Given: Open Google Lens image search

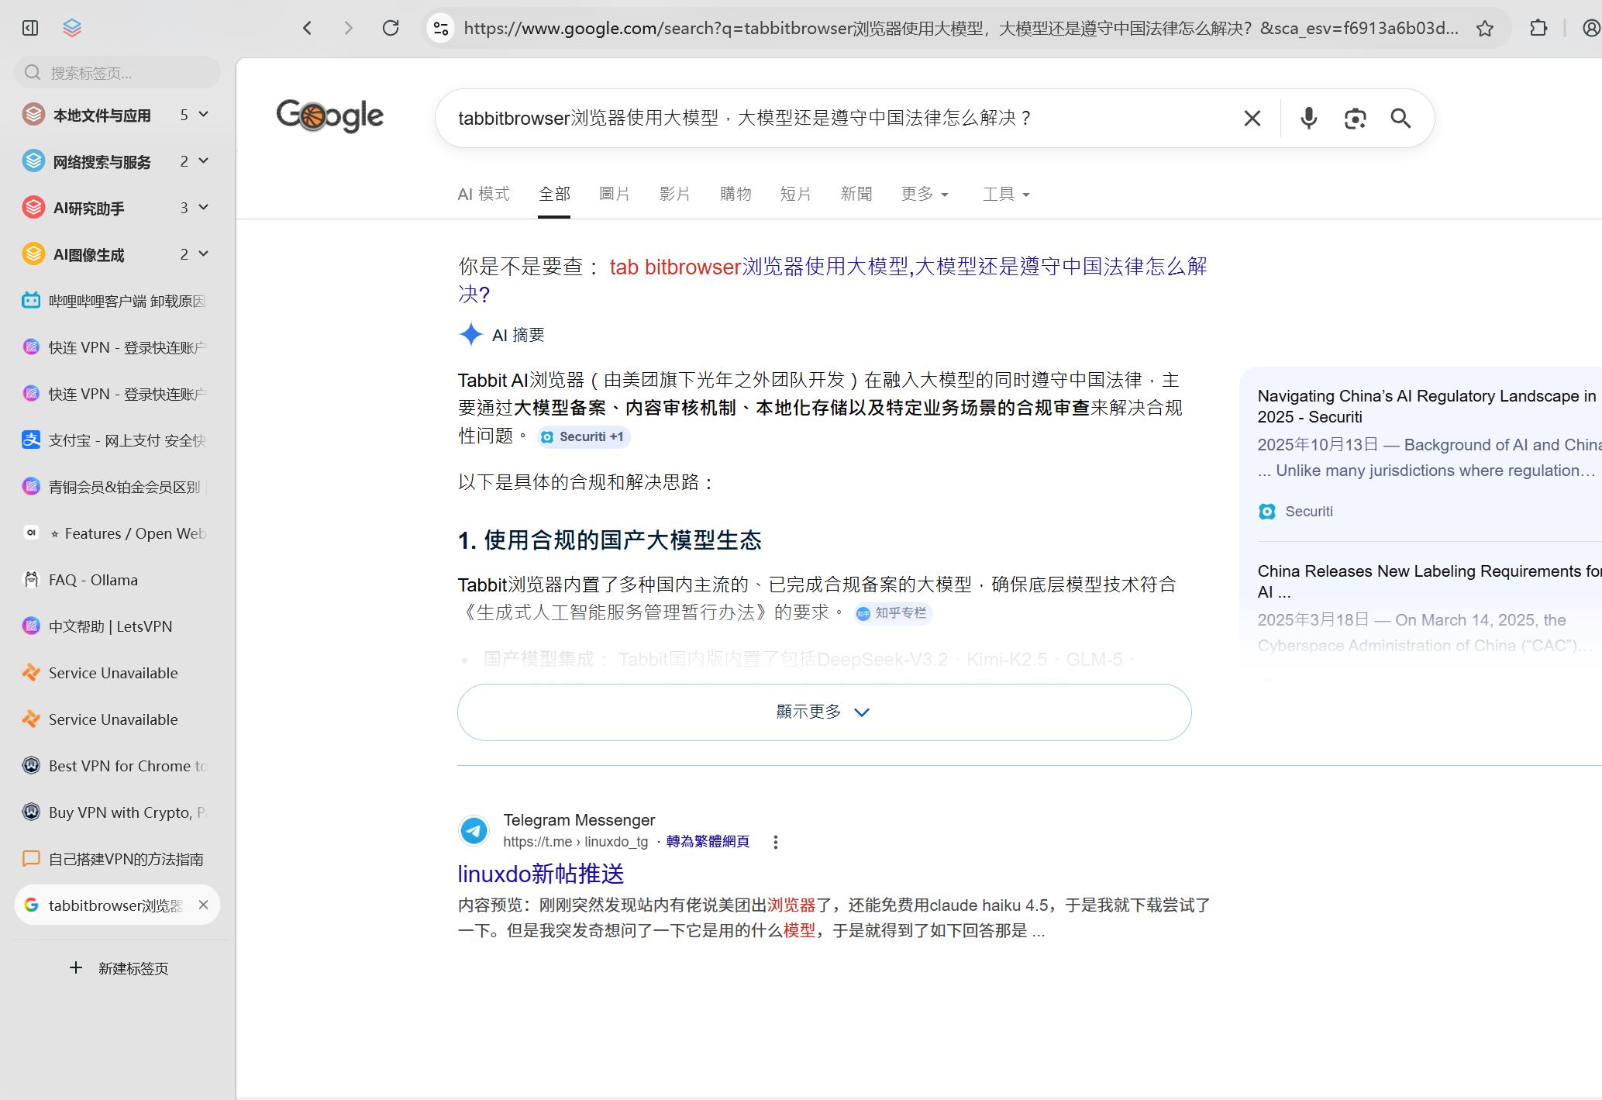Looking at the screenshot, I should pos(1354,118).
